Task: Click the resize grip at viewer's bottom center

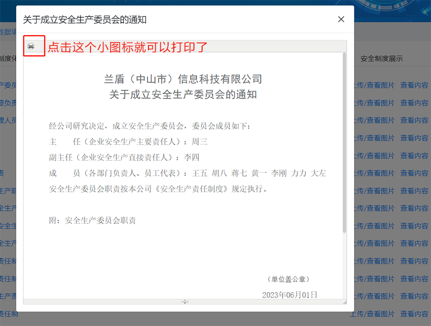Action: click(185, 302)
